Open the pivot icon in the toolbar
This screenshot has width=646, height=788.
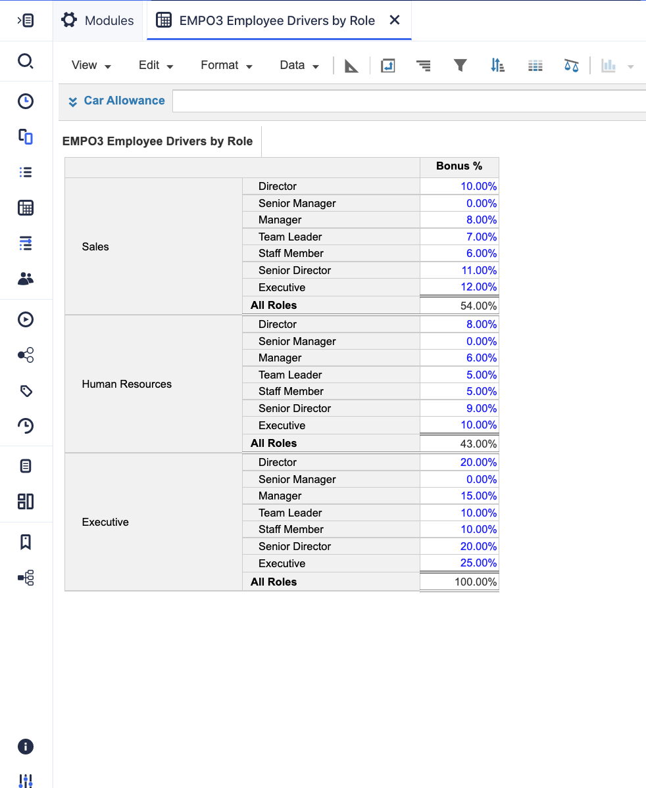[388, 65]
